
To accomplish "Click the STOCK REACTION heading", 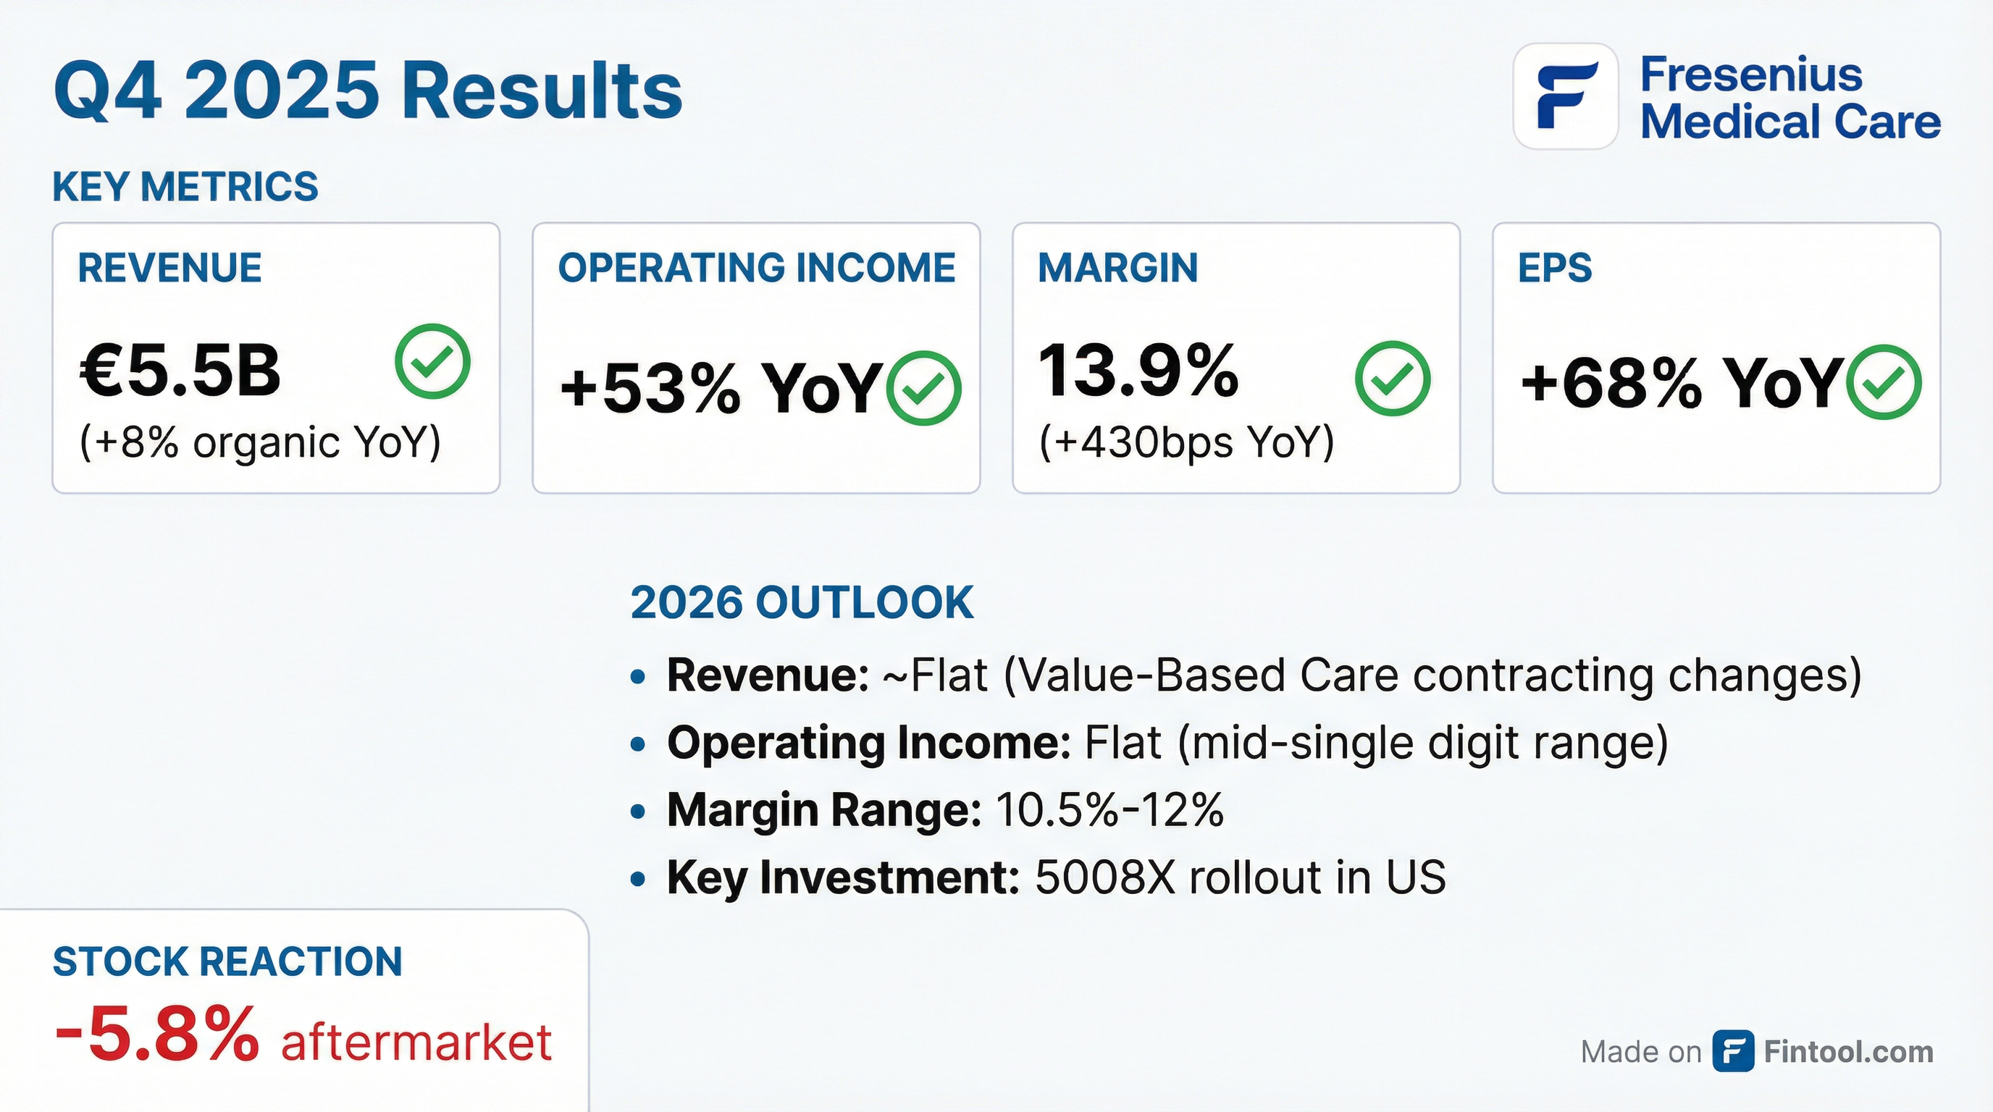I will click(x=227, y=961).
